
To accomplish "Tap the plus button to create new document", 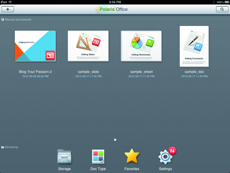I will pyautogui.click(x=8, y=9).
